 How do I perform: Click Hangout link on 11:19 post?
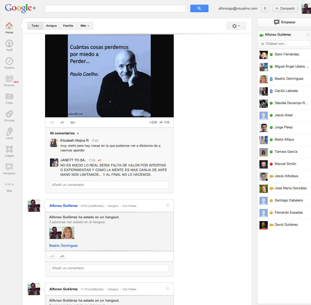pyautogui.click(x=113, y=289)
